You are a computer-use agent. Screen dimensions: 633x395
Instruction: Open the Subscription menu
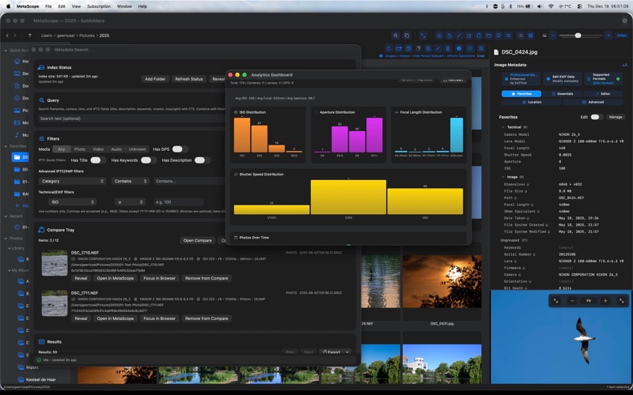(98, 6)
